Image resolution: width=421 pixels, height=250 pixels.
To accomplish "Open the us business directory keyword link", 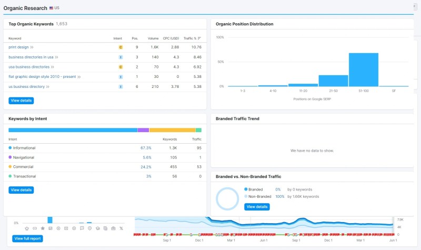I will click(x=27, y=86).
